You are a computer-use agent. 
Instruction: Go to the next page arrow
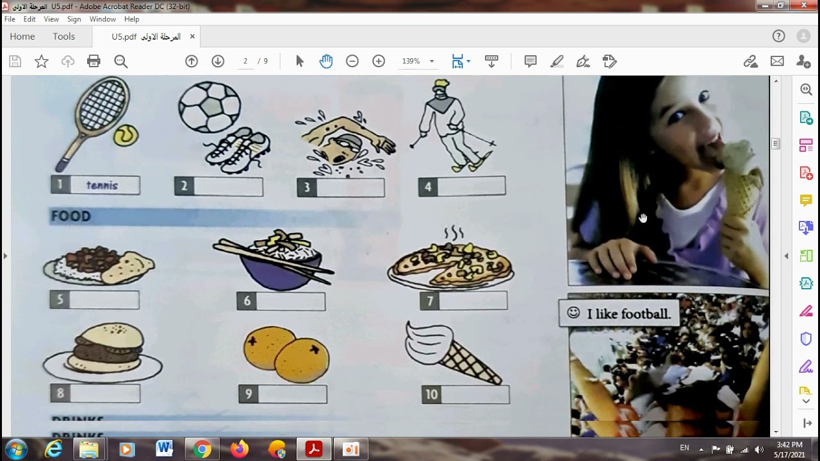click(x=218, y=61)
